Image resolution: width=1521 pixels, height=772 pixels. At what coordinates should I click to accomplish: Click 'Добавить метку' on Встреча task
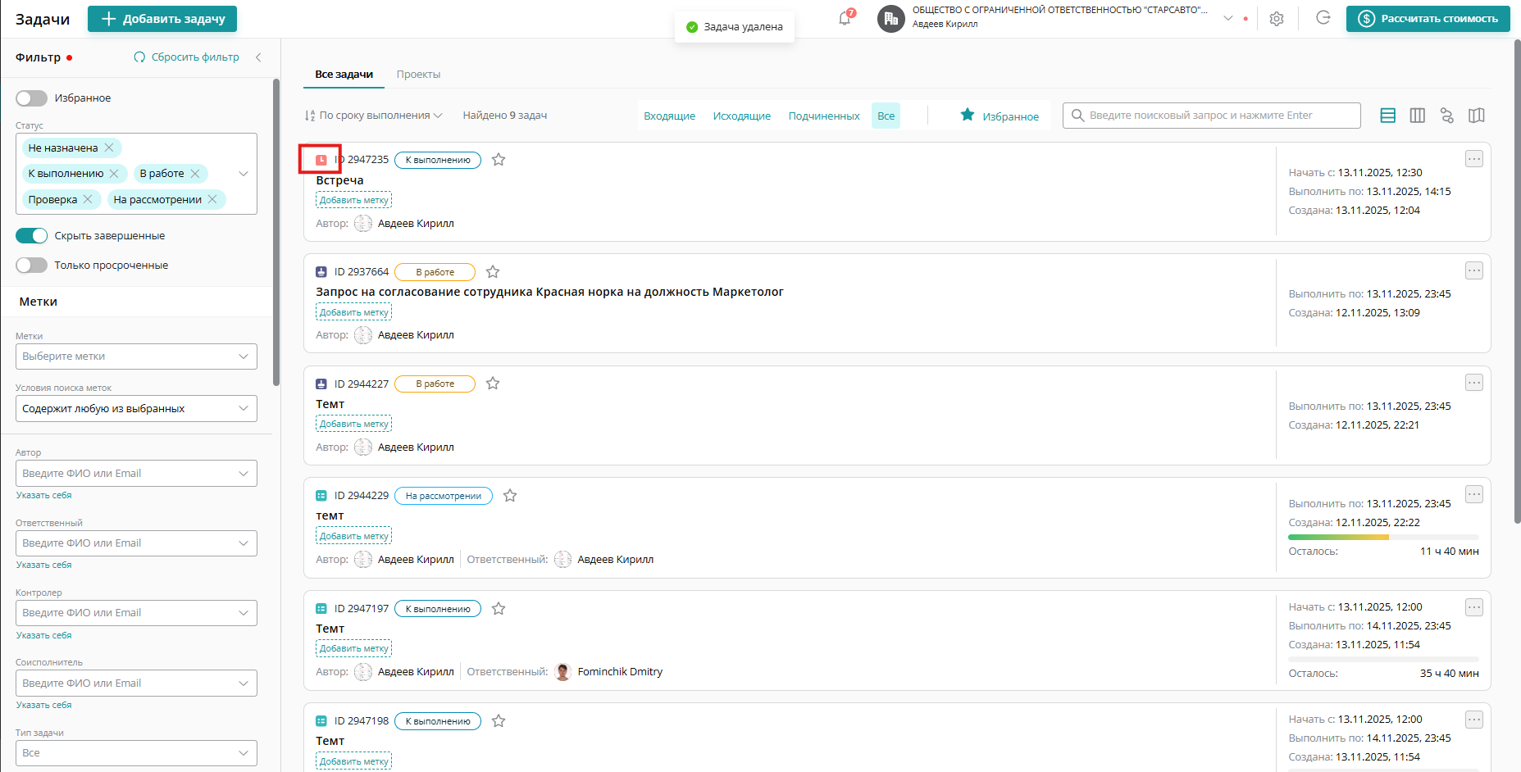[353, 201]
